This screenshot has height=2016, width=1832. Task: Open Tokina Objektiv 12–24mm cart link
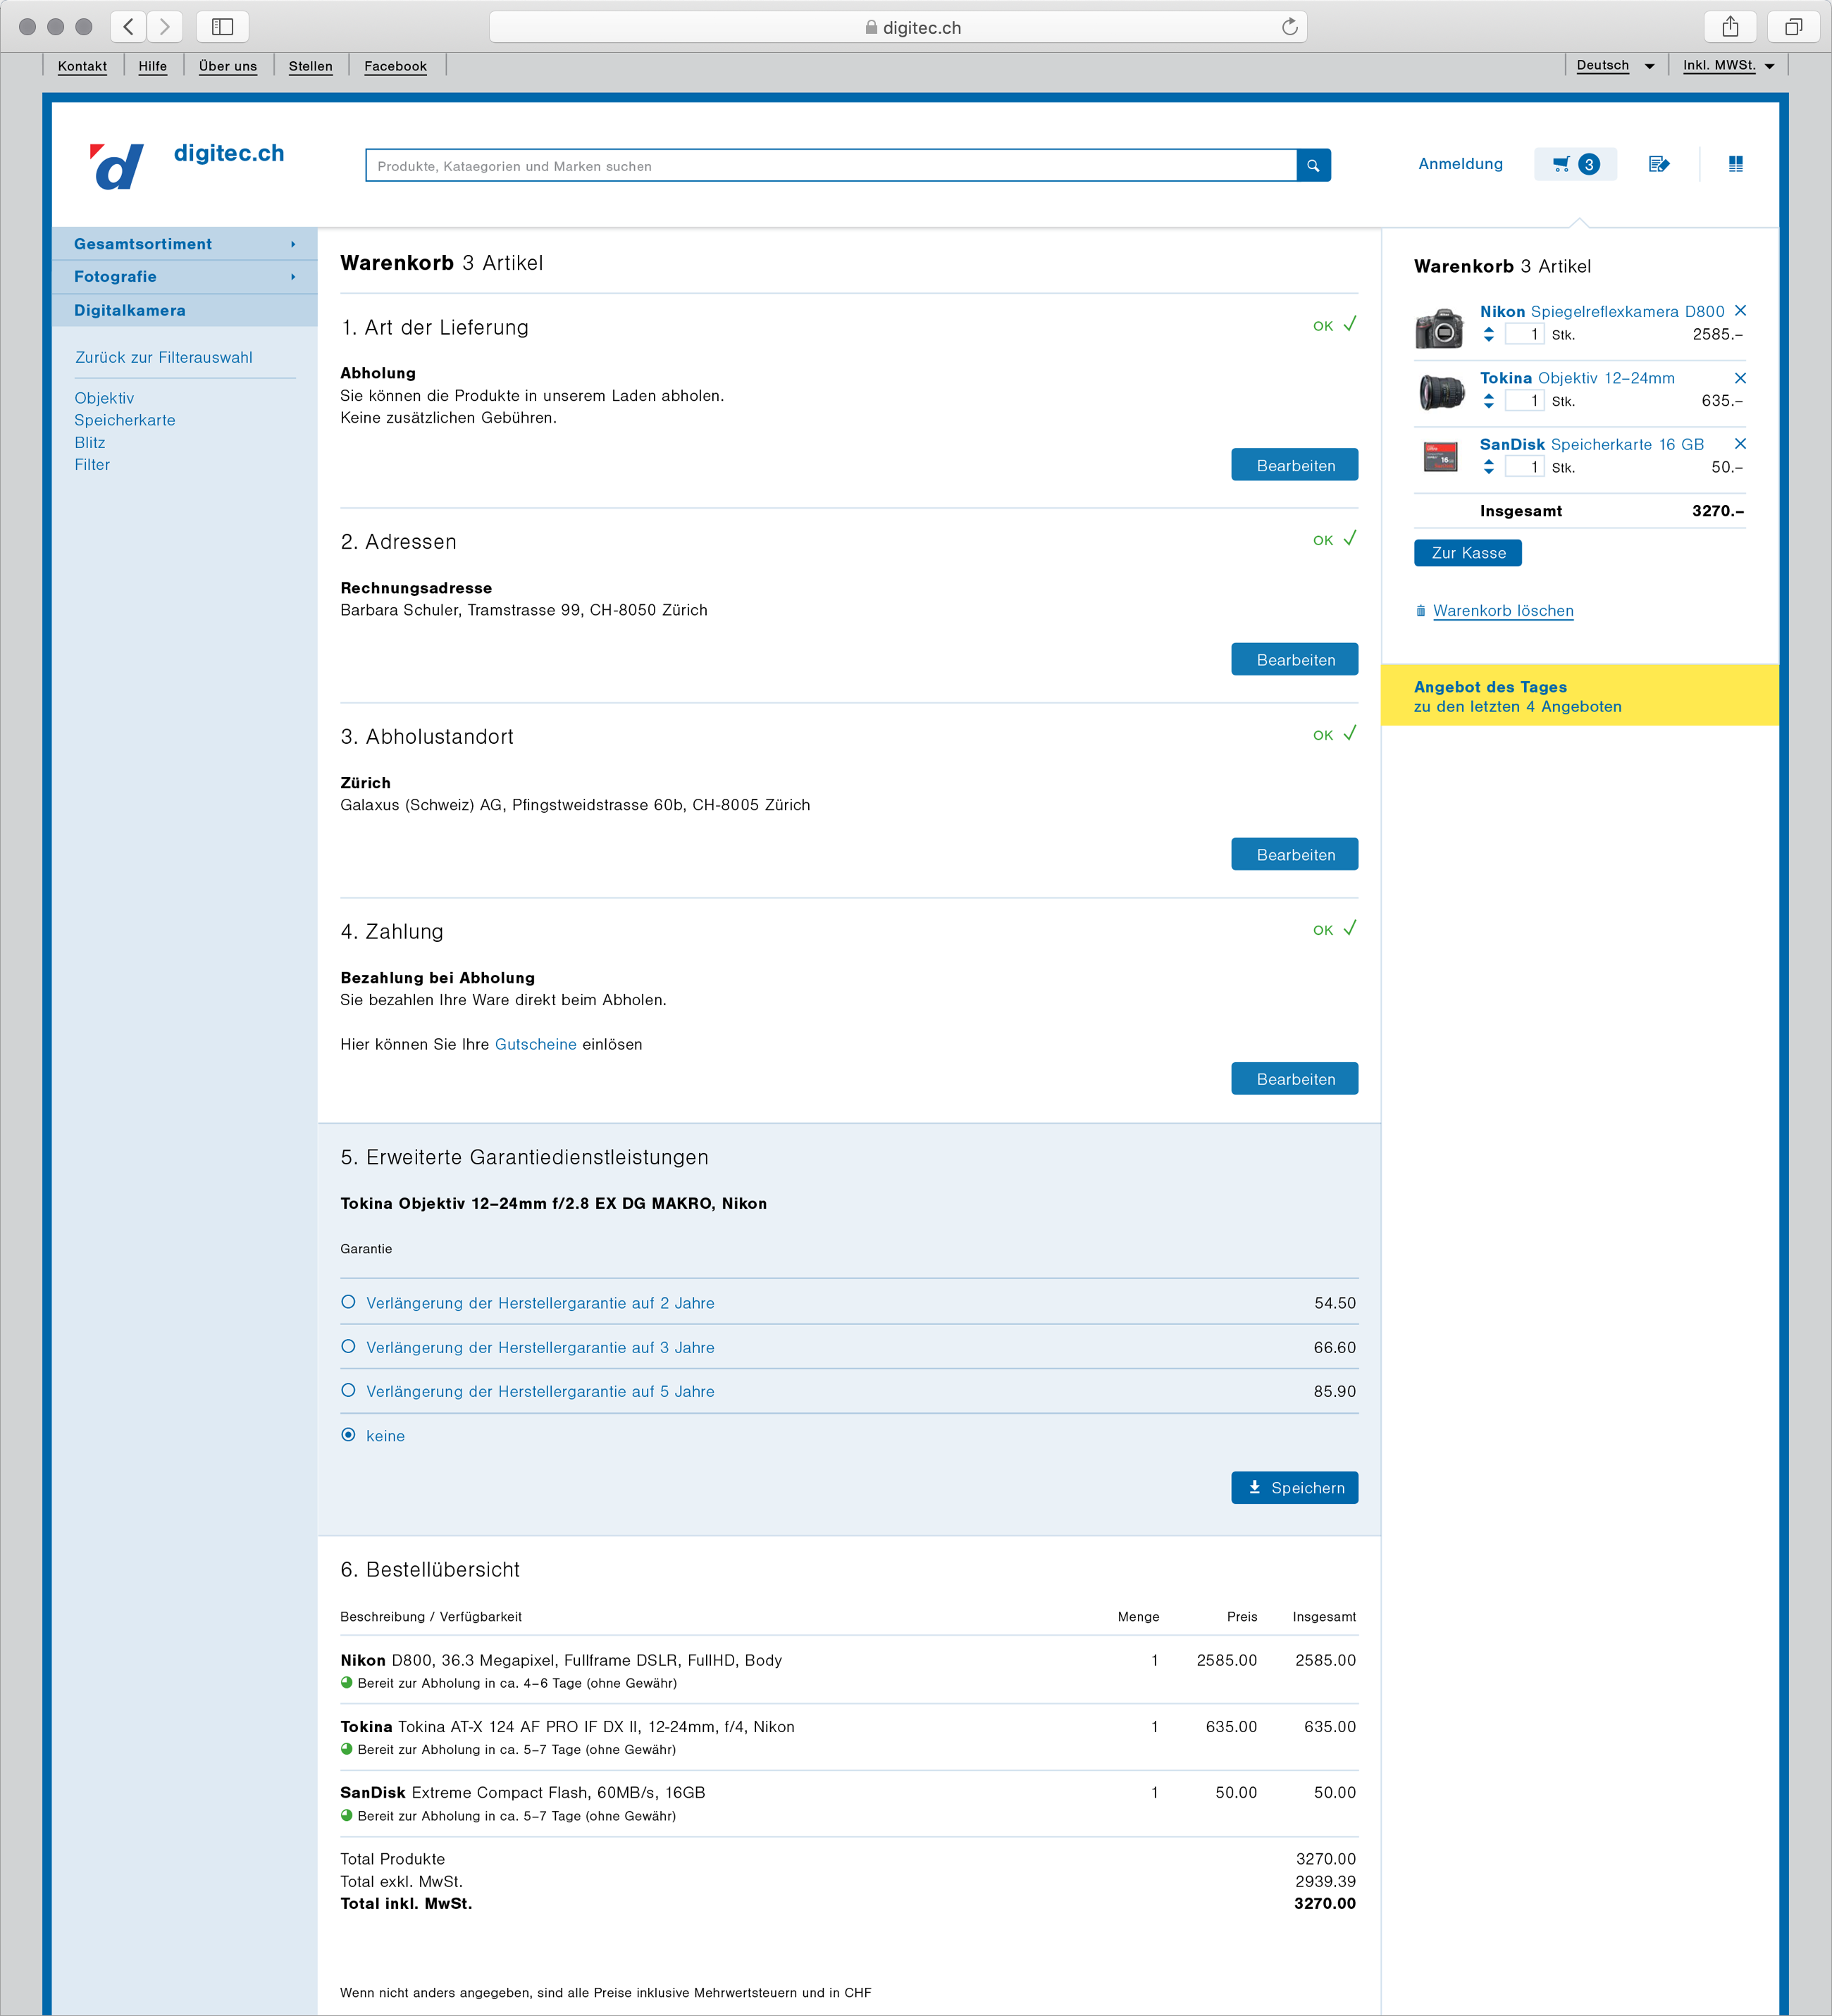pos(1577,378)
